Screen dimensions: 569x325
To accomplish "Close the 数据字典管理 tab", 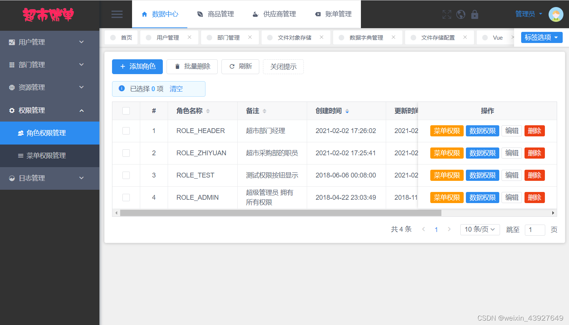I will click(394, 37).
